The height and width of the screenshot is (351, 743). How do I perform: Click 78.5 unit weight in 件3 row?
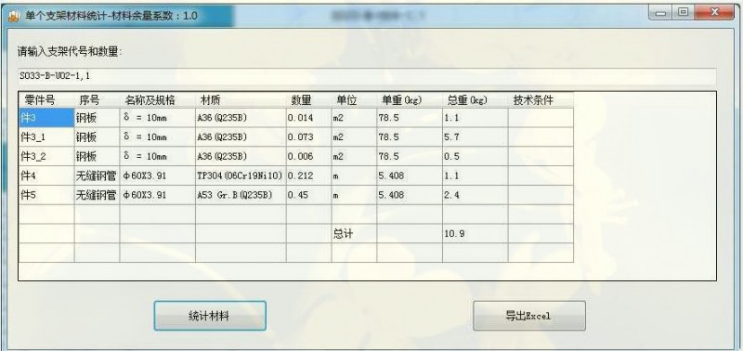(410, 118)
